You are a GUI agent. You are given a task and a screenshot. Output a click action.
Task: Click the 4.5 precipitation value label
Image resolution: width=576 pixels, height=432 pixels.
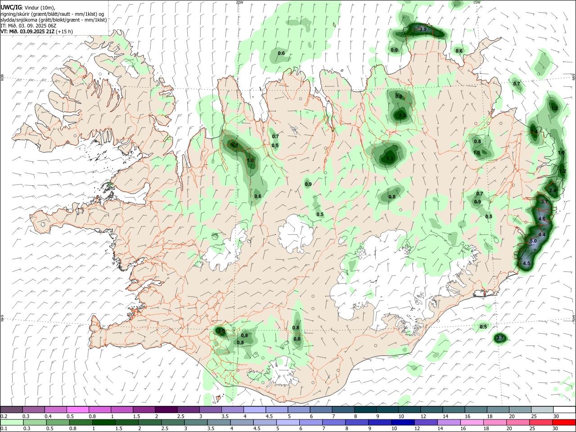[x=526, y=263]
